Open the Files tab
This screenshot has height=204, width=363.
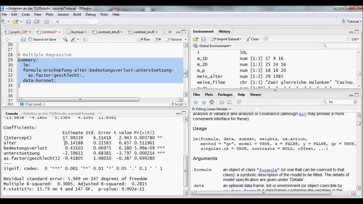(x=197, y=95)
